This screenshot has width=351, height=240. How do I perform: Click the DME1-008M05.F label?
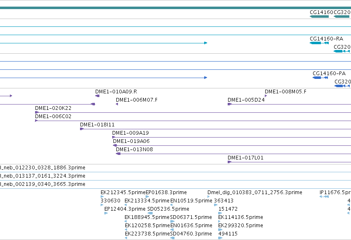coord(286,92)
